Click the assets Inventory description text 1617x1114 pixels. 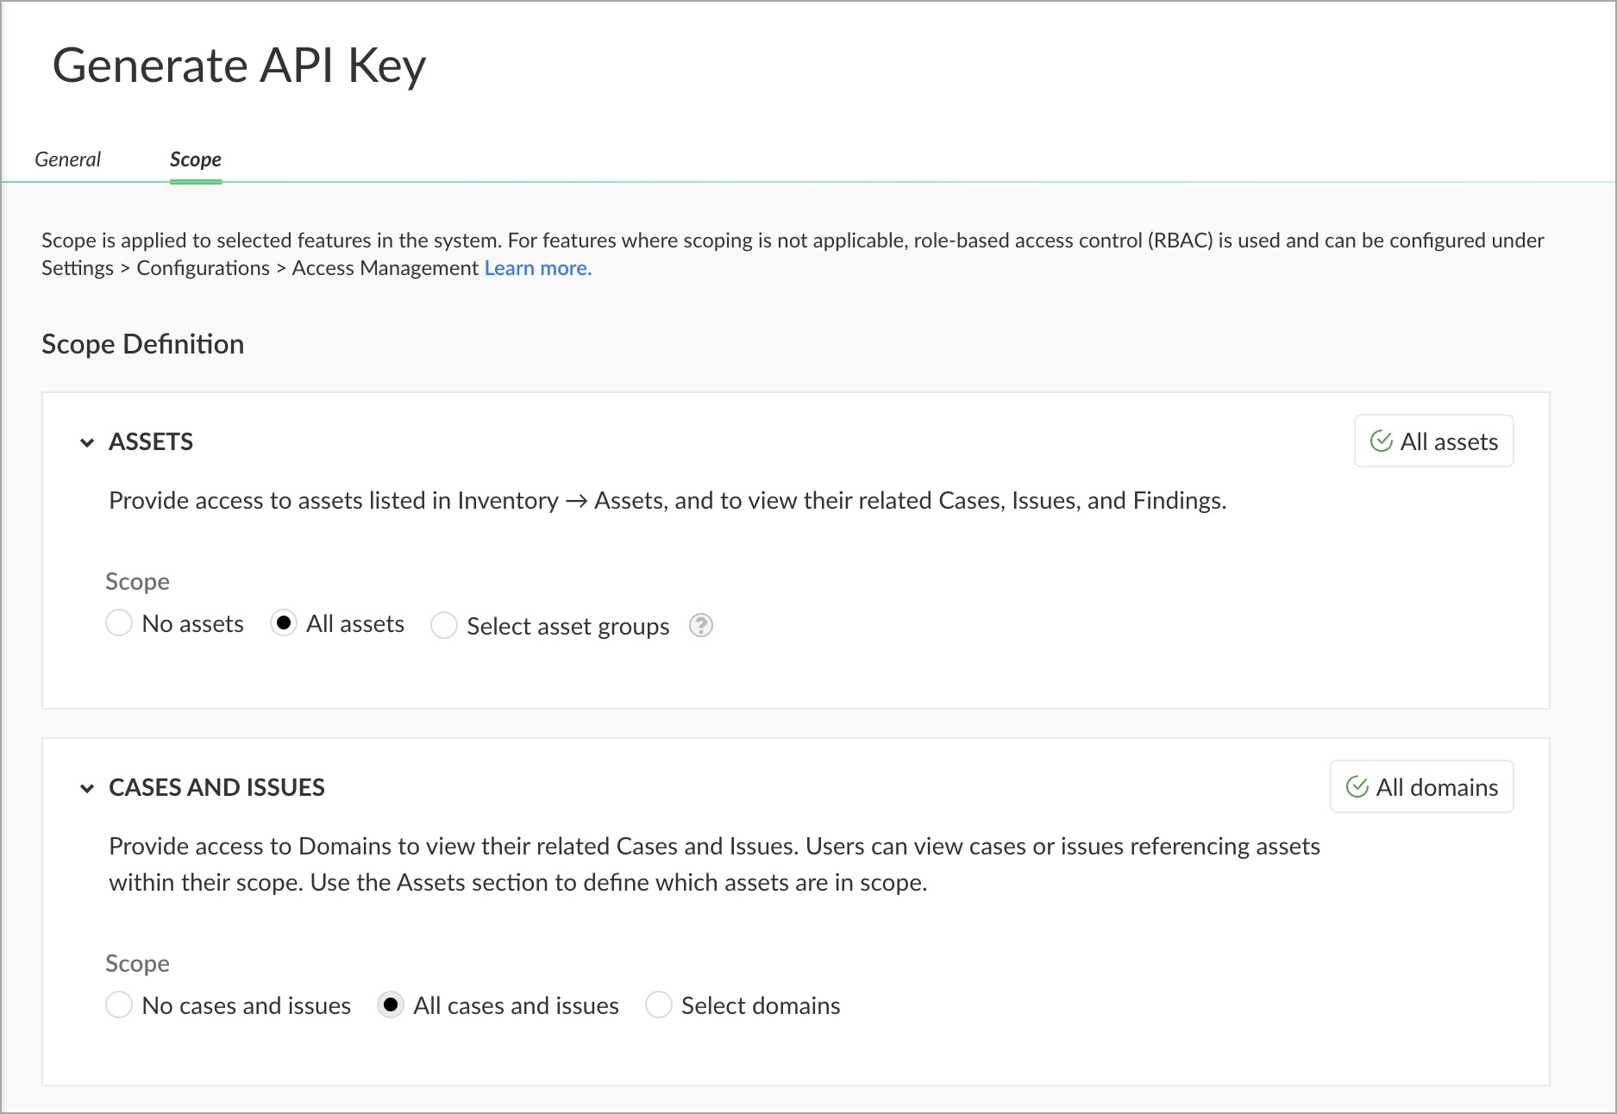[x=667, y=501]
